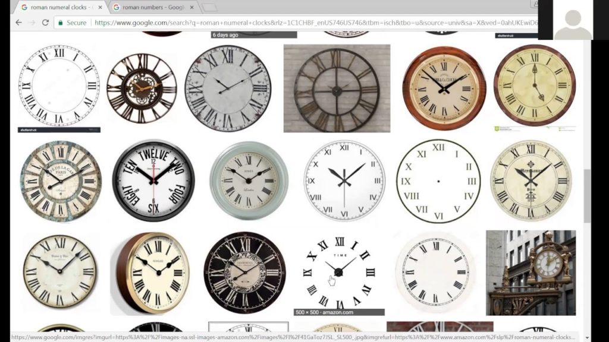Open the dark skeleton gear clock image

pos(142,88)
